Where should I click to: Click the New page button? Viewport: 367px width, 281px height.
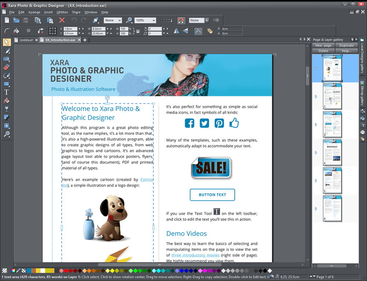coord(323,45)
